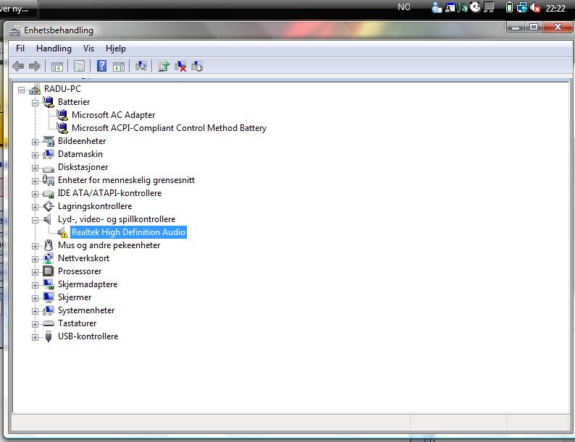575x442 pixels.
Task: Open the Vis menu
Action: pos(89,48)
